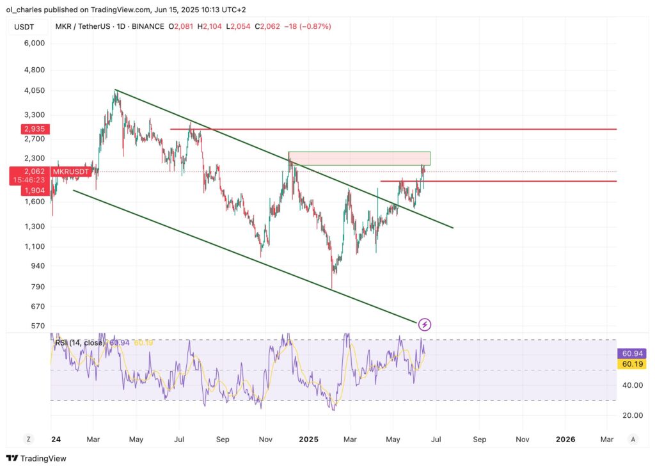Select the 1,904 red price label
The height and width of the screenshot is (469, 655).
click(26, 191)
